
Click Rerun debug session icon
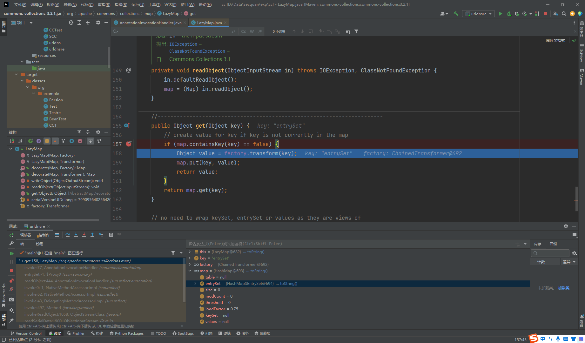click(11, 235)
